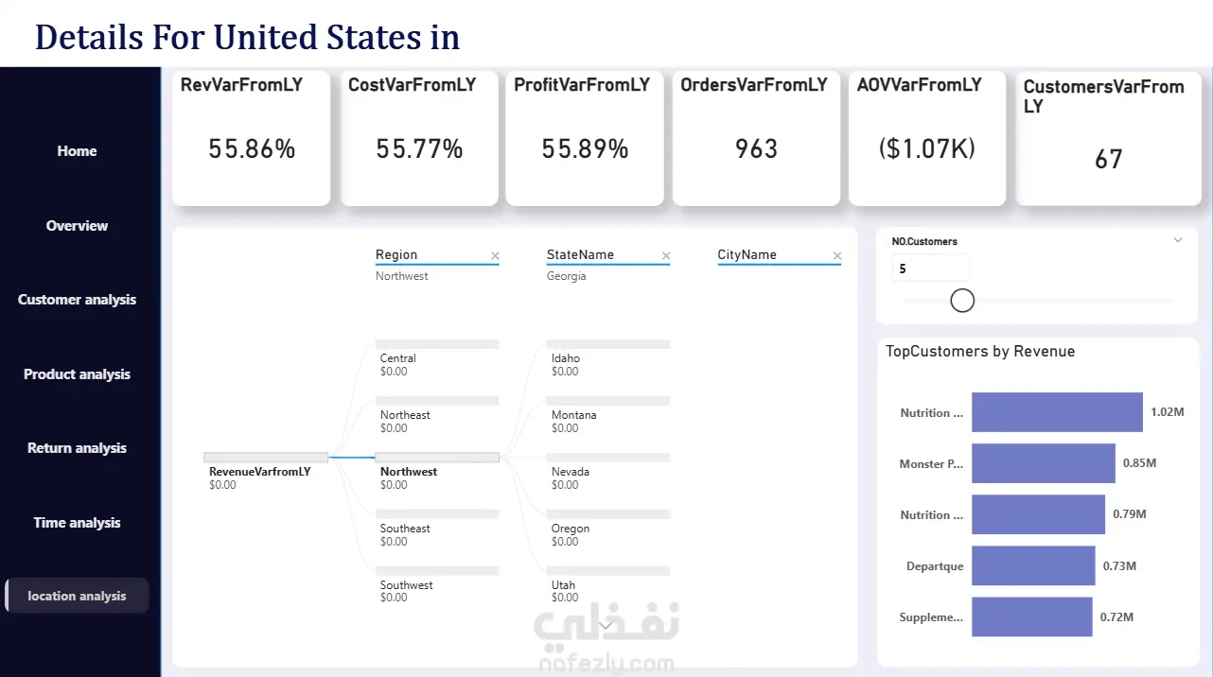
Task: Select the location analysis tab
Action: pyautogui.click(x=77, y=596)
